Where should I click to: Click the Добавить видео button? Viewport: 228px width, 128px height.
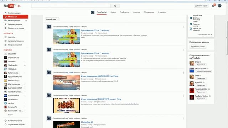pyautogui.click(x=201, y=6)
